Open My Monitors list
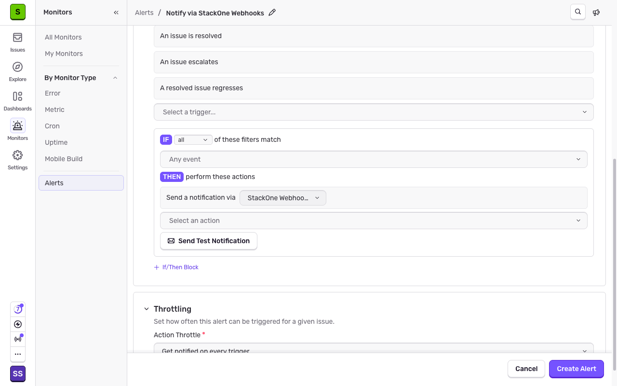Image resolution: width=617 pixels, height=386 pixels. click(x=64, y=54)
